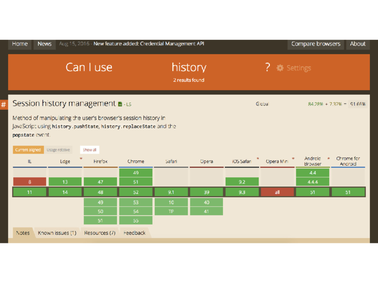Click the 2 results found text
The image size is (378, 283).
point(189,80)
